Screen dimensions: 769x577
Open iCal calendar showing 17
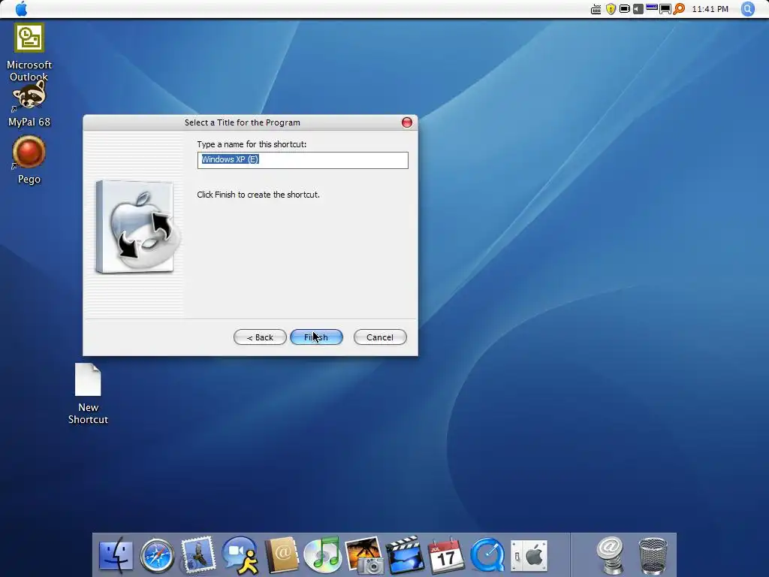tap(446, 556)
